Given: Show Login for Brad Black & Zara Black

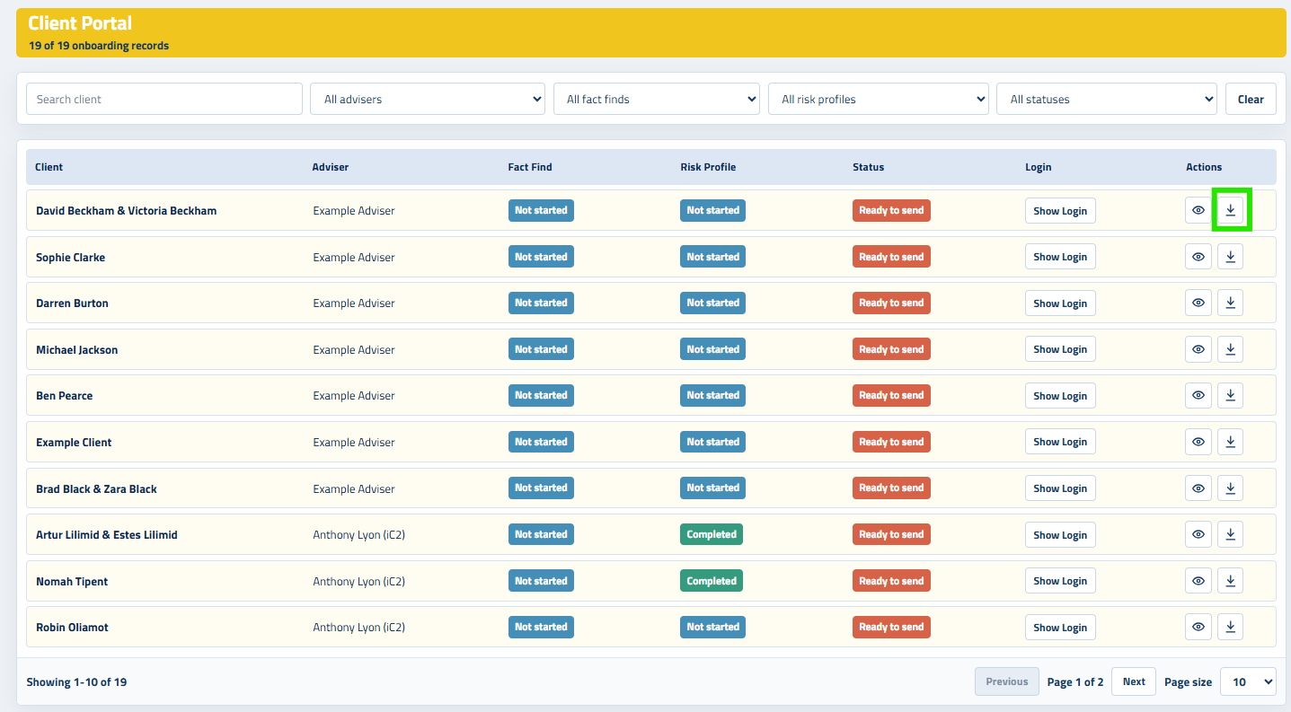Looking at the screenshot, I should pyautogui.click(x=1060, y=488).
